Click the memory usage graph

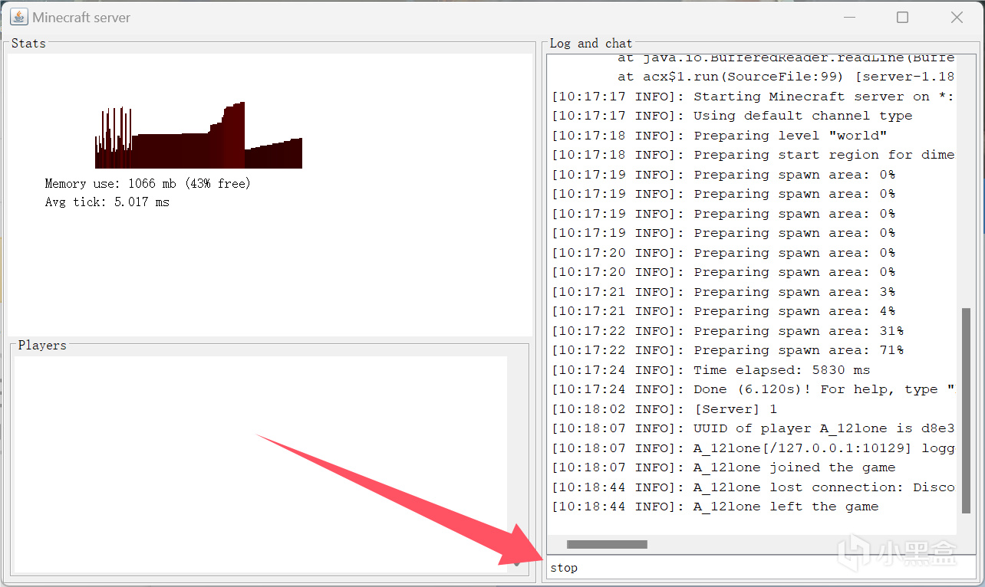pos(199,135)
